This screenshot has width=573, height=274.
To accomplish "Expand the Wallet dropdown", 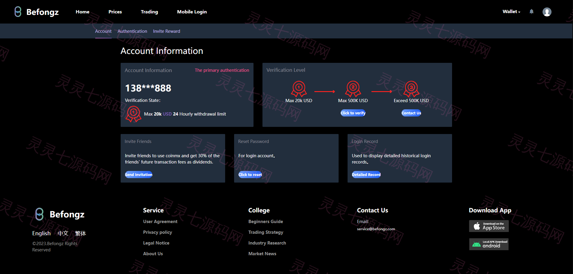I will pos(511,12).
